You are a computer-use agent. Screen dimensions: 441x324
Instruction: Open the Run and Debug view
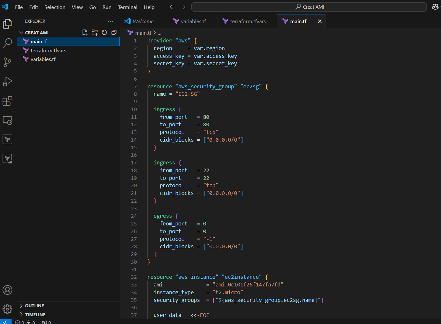tap(7, 82)
